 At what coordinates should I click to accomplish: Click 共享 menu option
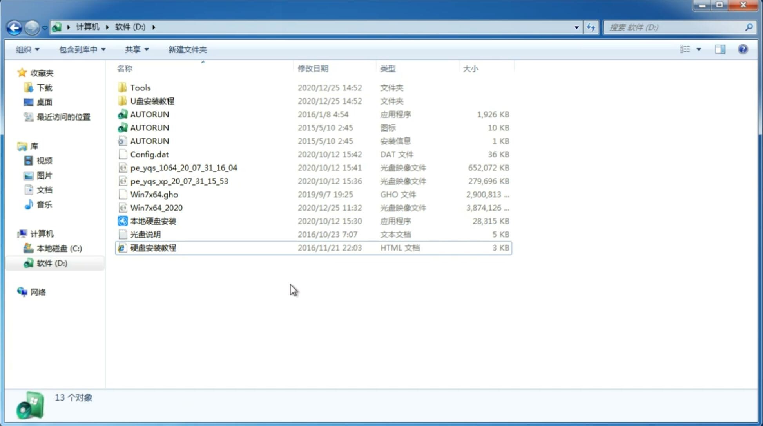(135, 49)
